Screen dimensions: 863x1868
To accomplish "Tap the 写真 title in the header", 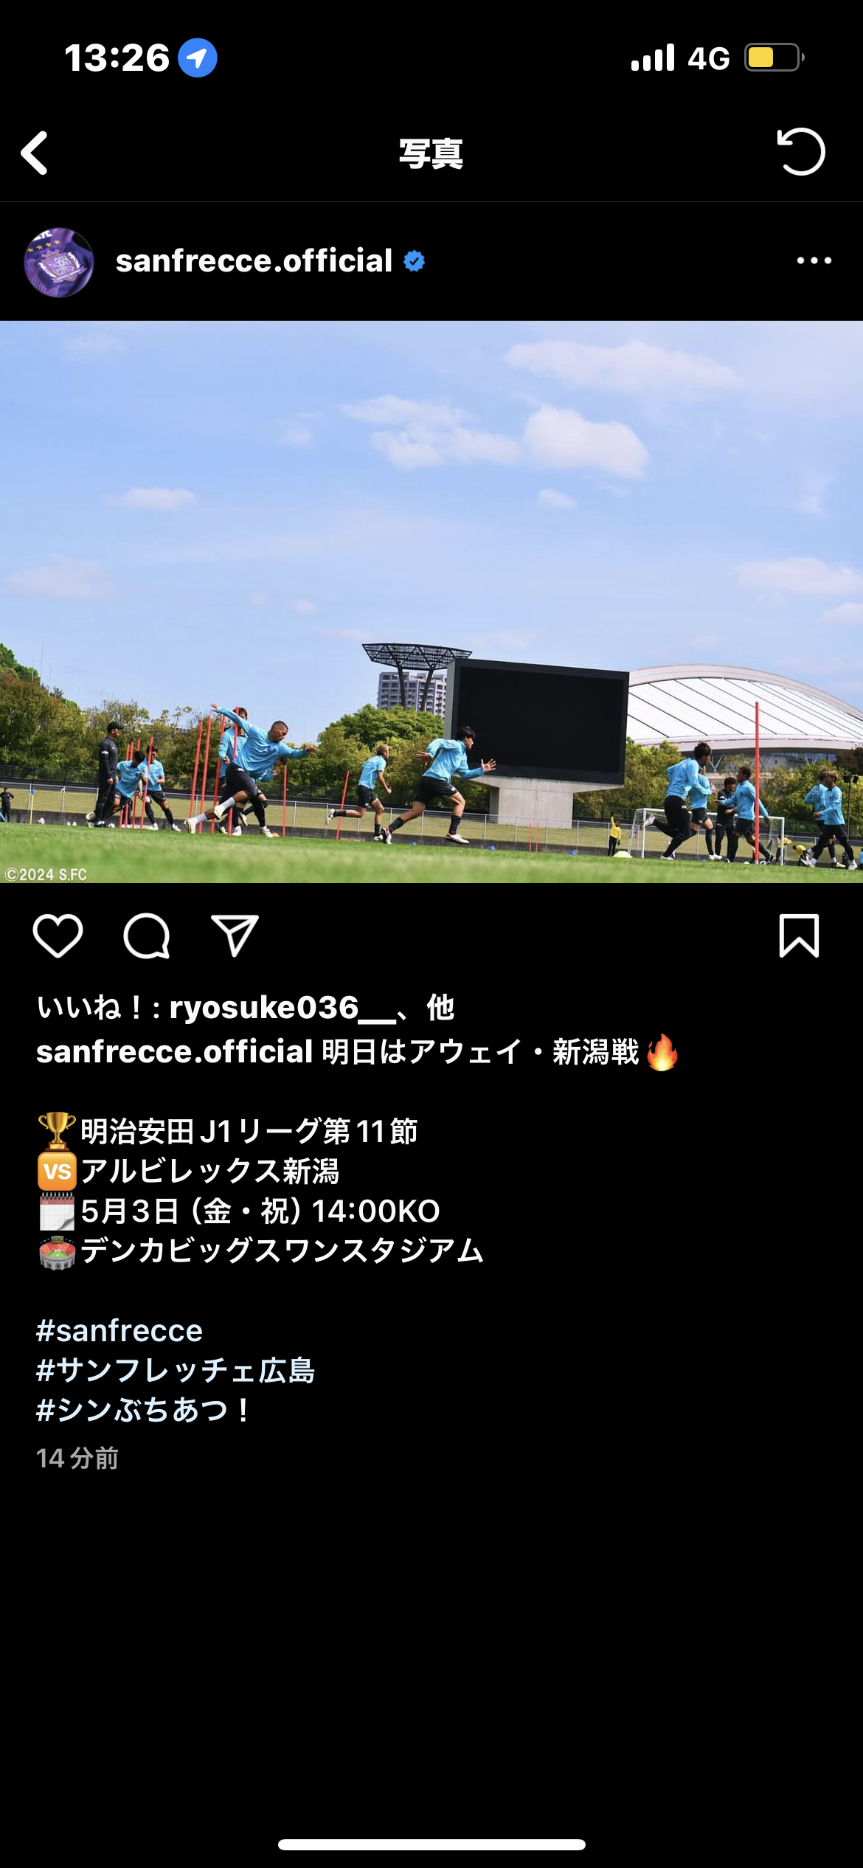I will [x=431, y=153].
